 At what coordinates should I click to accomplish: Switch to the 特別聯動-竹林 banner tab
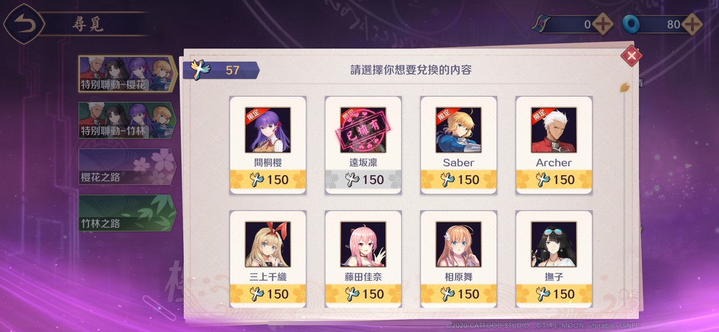click(128, 120)
